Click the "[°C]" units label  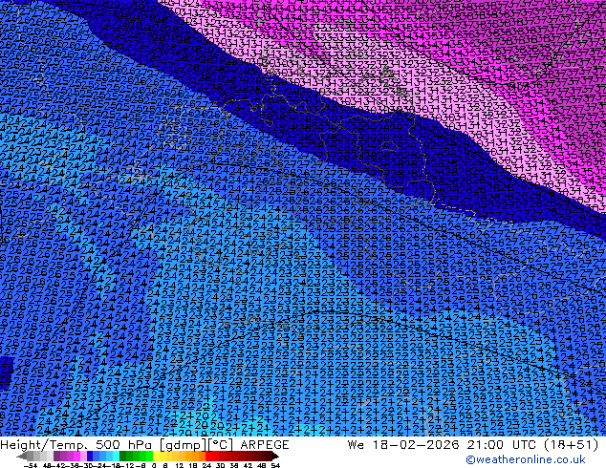tap(221, 445)
